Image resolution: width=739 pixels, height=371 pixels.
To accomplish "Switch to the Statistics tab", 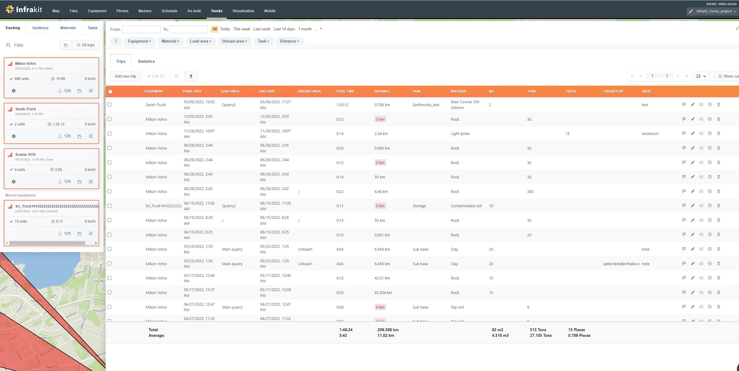I will pos(146,61).
